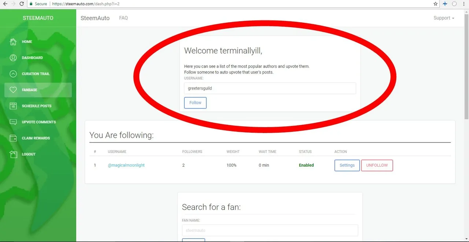This screenshot has height=242, width=469.
Task: Bookmark this page with the star icon
Action: 436,4
